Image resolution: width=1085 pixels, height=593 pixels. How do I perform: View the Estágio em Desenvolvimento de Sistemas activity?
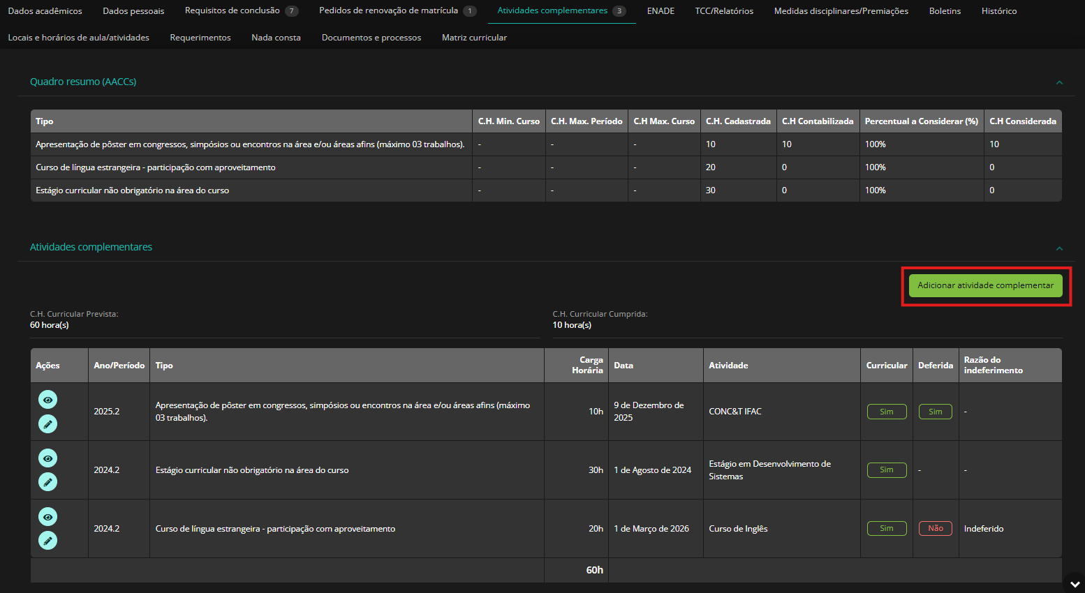tap(47, 458)
